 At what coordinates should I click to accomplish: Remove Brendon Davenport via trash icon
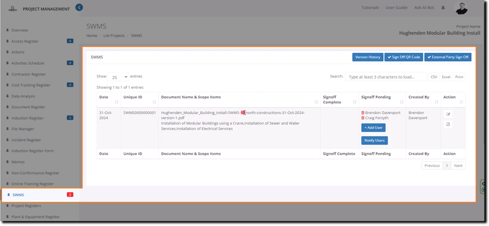click(x=363, y=113)
